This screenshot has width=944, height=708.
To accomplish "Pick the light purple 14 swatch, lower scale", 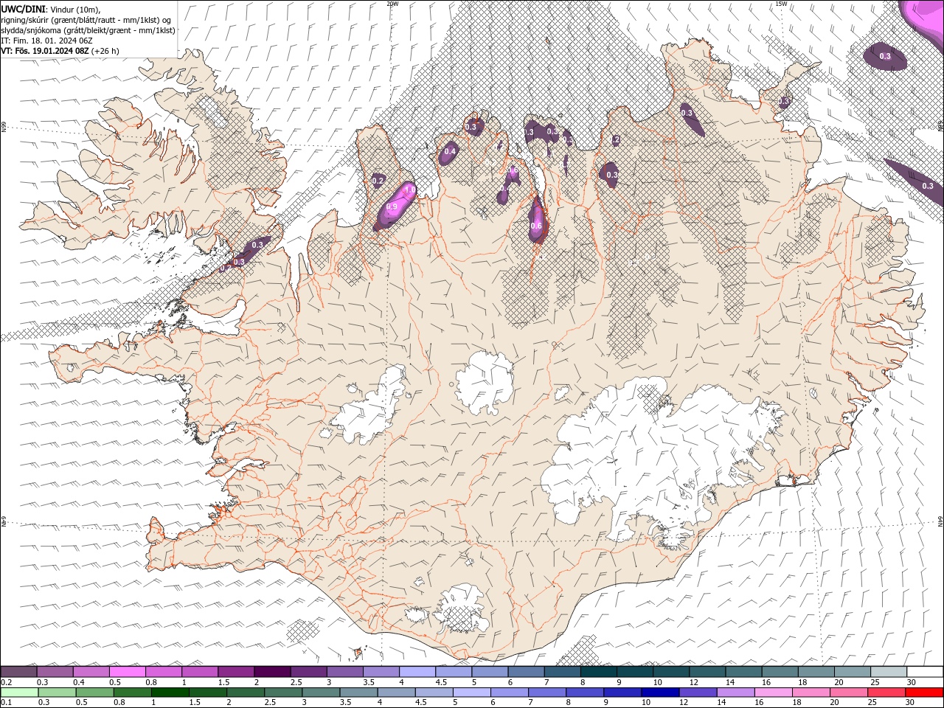I will (x=736, y=693).
